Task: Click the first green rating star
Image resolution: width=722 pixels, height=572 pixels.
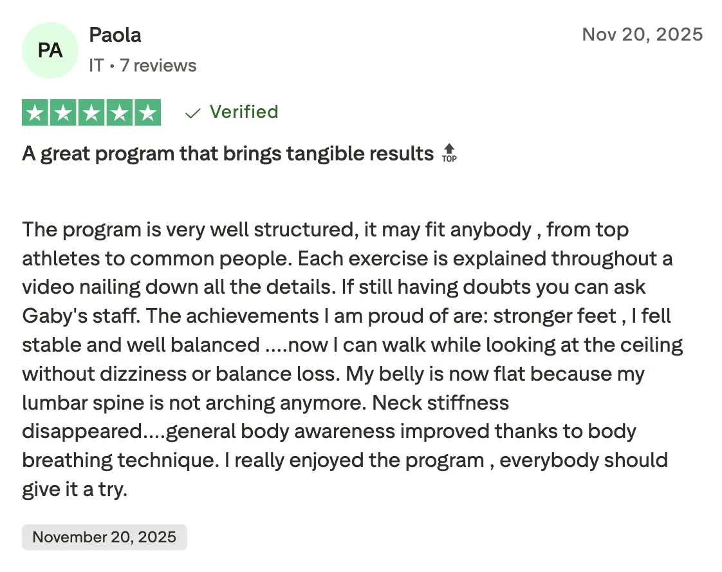Action: click(x=35, y=113)
